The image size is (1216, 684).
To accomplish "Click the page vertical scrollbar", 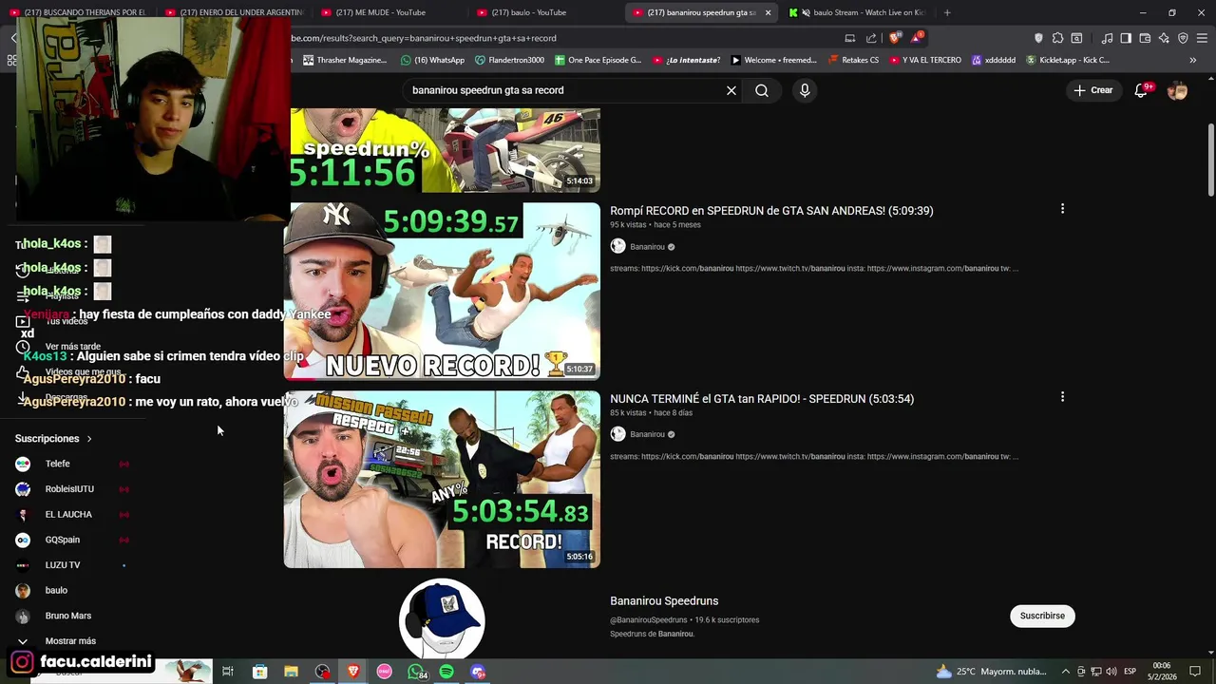I will click(1211, 160).
